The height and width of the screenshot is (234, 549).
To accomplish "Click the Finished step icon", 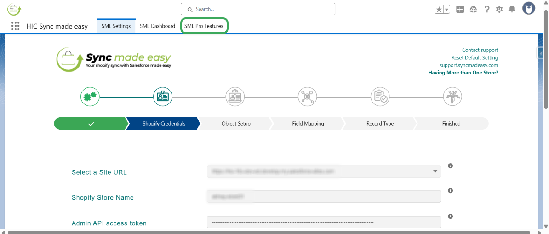I will 453,96.
